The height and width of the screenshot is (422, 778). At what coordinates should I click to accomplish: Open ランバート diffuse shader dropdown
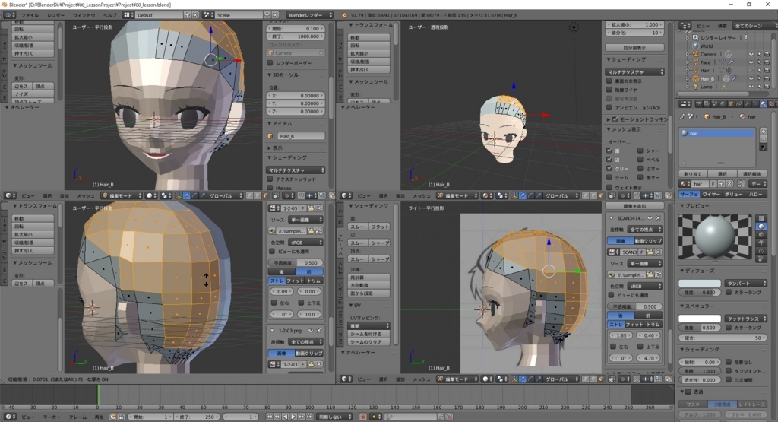746,283
